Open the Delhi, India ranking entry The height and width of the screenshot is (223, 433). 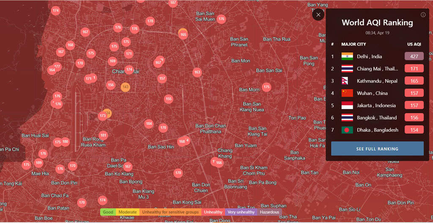pyautogui.click(x=369, y=57)
